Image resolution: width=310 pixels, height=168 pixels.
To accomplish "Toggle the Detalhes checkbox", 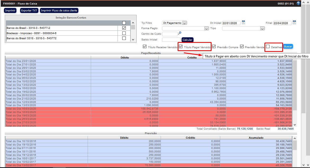I will pyautogui.click(x=268, y=47).
